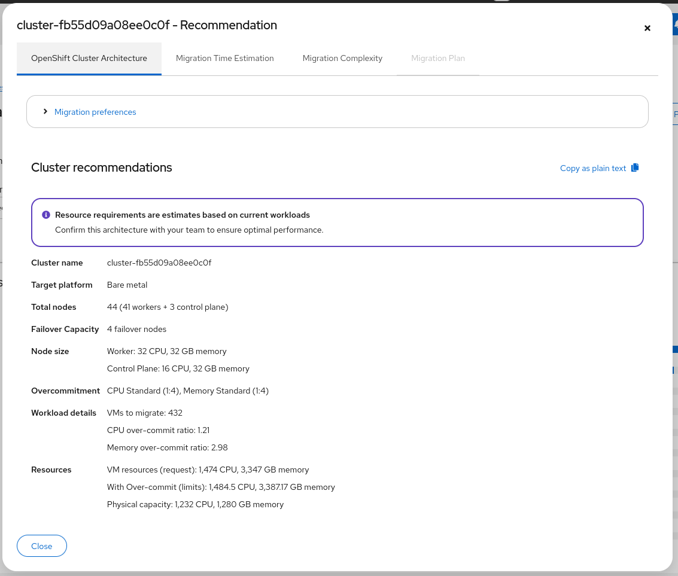Close the Recommendation dialog with X icon

647,28
